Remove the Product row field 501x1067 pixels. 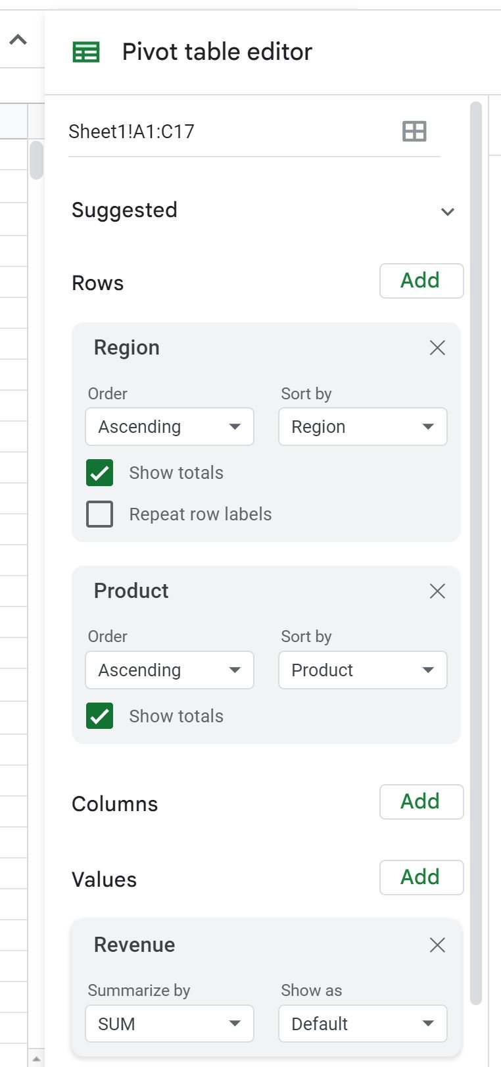437,591
